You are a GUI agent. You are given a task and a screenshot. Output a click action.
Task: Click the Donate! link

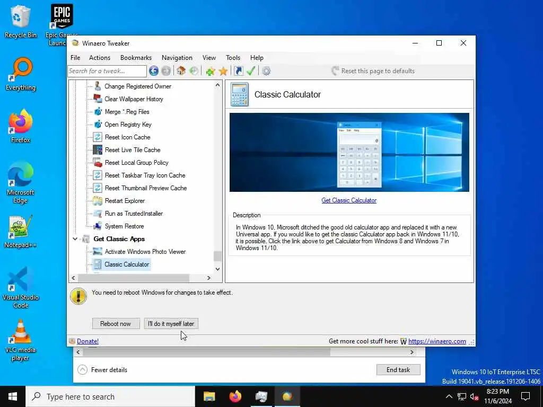tap(87, 341)
